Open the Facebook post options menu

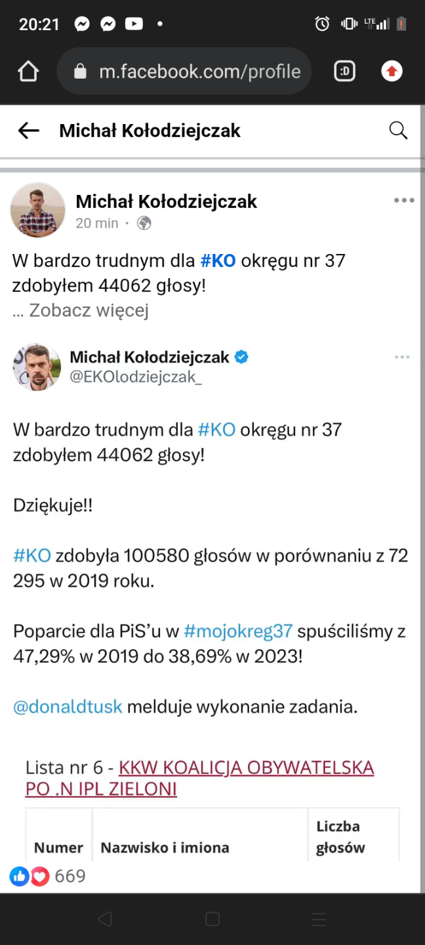pos(403,201)
